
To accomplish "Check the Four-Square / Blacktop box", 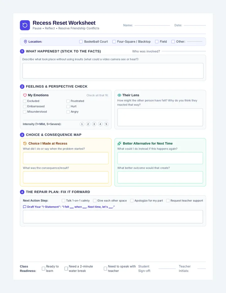I will pyautogui.click(x=114, y=41).
